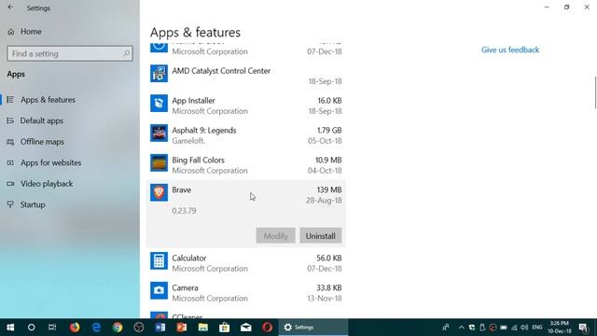
Task: Select AMD Catalyst Control Center entry
Action: tap(221, 71)
